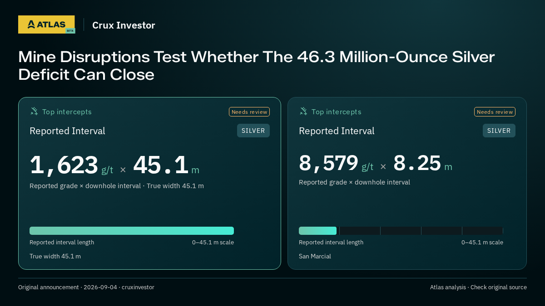
Task: Click Top intercepts label in left card
Action: click(x=67, y=112)
